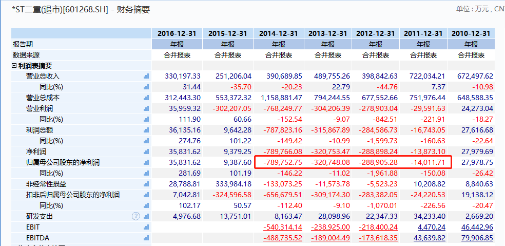Screen dimensions: 505x246
Task: Open chart icon for 营业总收入 row
Action: click(147, 76)
